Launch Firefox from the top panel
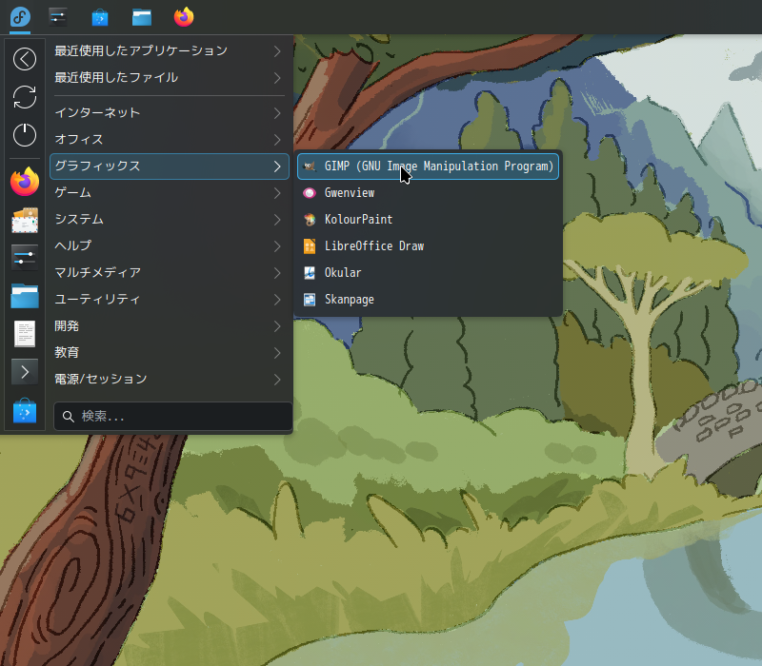Viewport: 762px width, 666px height. (x=184, y=17)
